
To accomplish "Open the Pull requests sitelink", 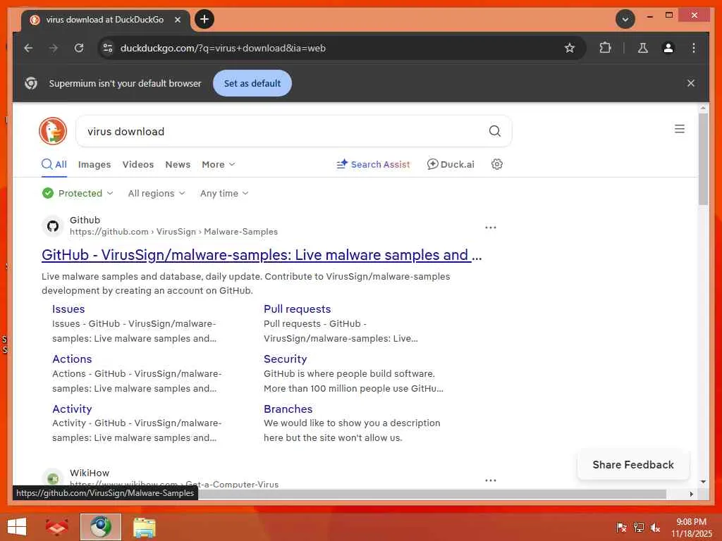I will [x=297, y=309].
